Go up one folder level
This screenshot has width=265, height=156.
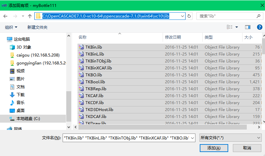pyautogui.click(x=30, y=16)
